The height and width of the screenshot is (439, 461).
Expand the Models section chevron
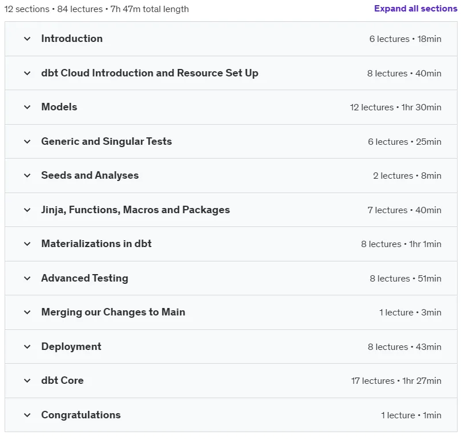tap(27, 107)
